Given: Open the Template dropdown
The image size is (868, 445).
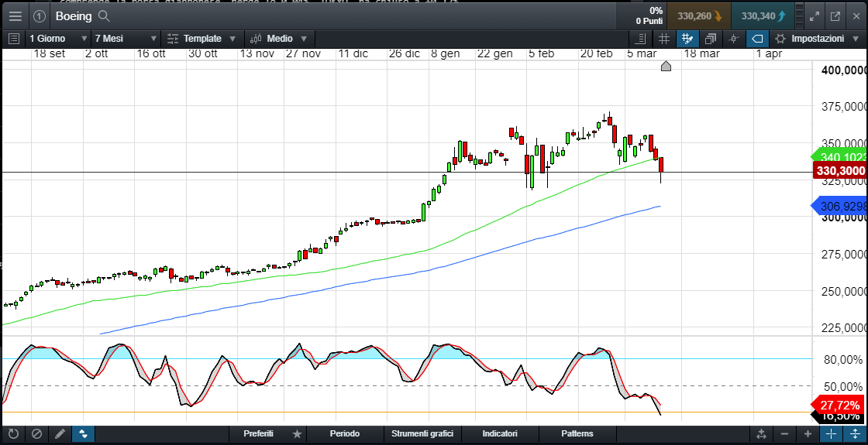Looking at the screenshot, I should click(202, 39).
